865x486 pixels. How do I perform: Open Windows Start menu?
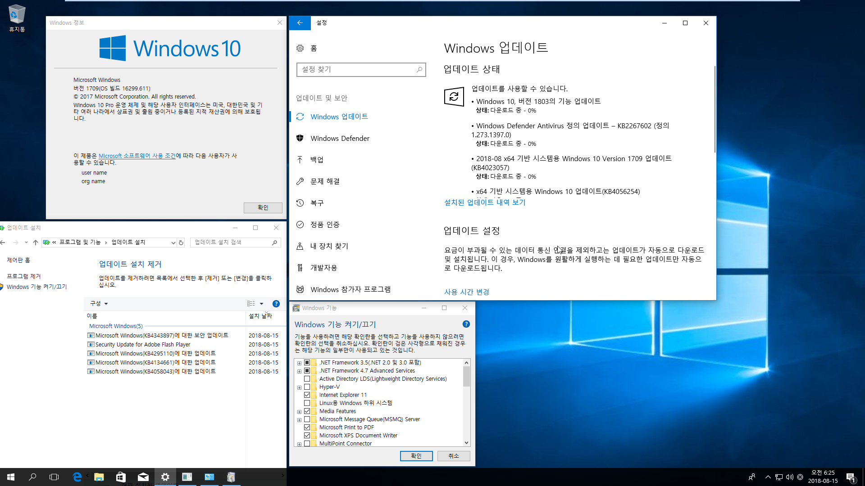click(11, 477)
